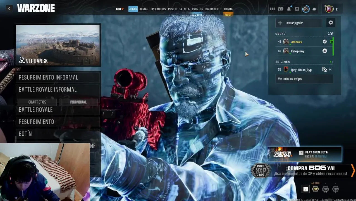Viewport: 356px width, 201px height.
Task: Click amtoxx's avatar
Action: click(286, 42)
